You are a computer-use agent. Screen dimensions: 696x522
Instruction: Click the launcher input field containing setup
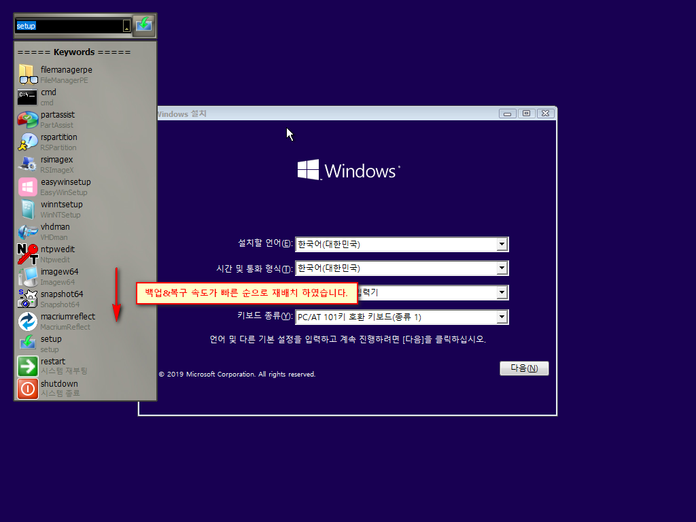click(69, 26)
